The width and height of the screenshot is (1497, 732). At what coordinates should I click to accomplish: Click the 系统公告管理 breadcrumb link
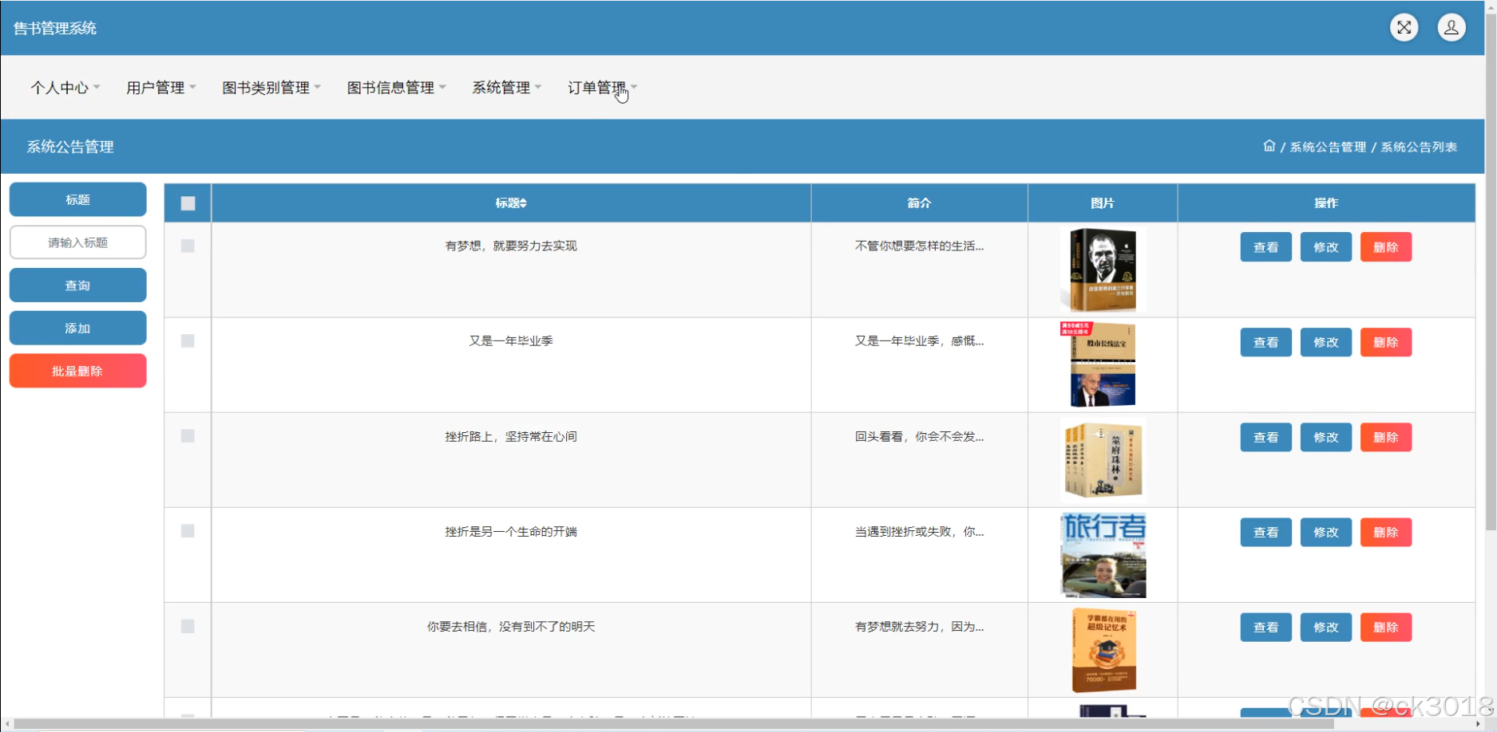point(1328,147)
